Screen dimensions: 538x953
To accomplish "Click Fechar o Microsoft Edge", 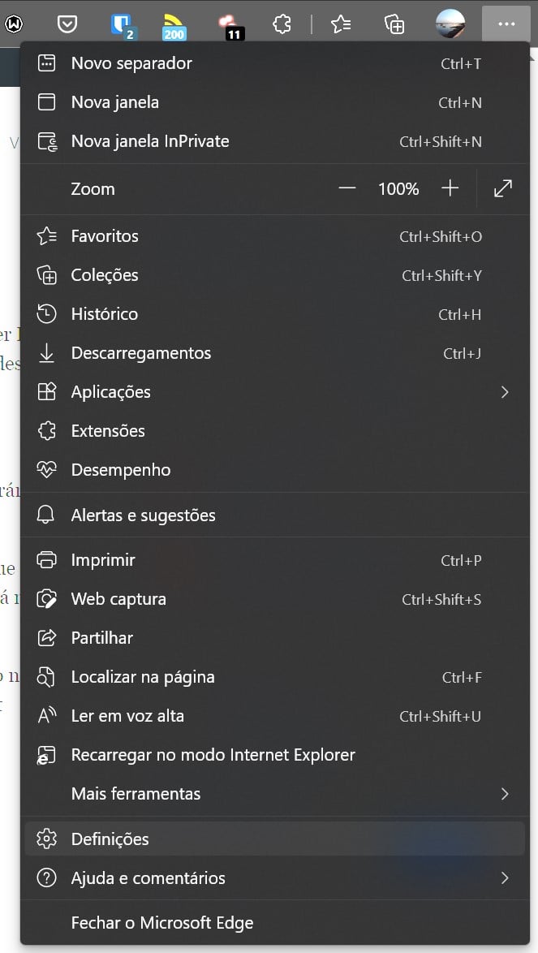I will click(x=162, y=923).
